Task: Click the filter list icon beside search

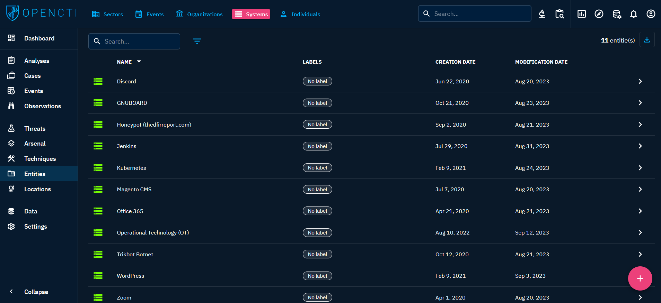Action: click(197, 41)
